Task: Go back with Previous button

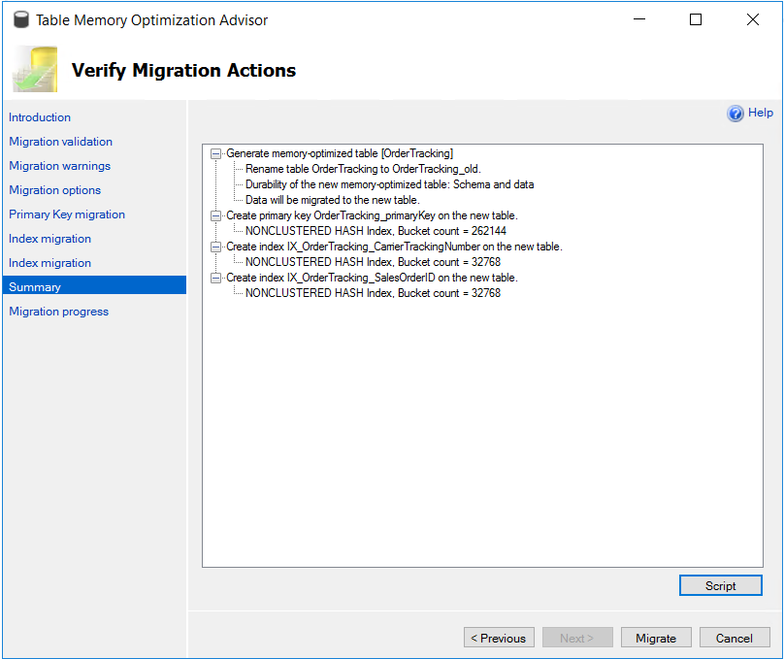Action: (499, 638)
